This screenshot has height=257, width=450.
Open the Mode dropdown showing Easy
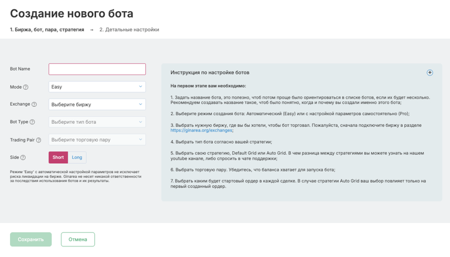[x=97, y=87]
